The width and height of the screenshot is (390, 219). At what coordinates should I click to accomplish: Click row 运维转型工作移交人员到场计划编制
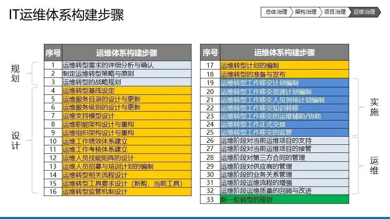pos(275,100)
